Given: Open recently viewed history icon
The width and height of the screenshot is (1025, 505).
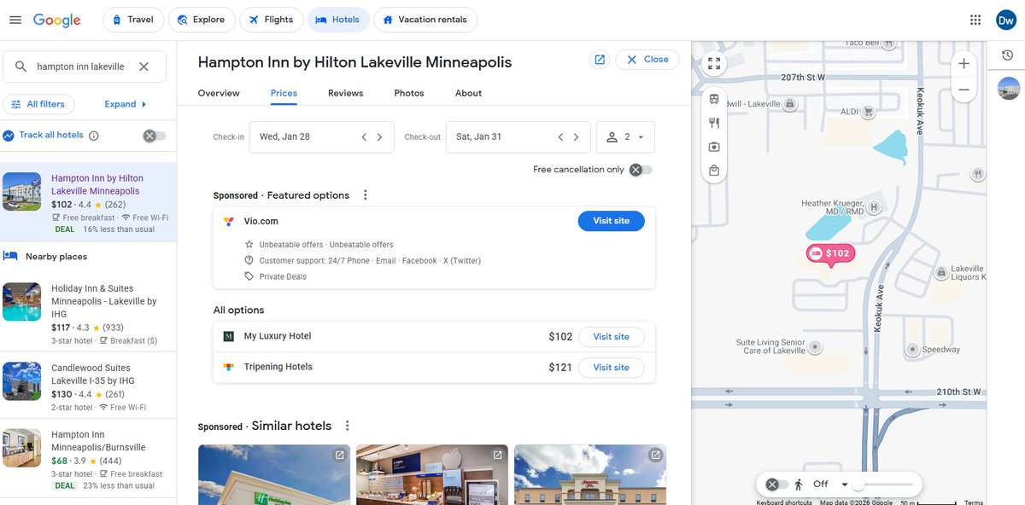Looking at the screenshot, I should point(1008,55).
